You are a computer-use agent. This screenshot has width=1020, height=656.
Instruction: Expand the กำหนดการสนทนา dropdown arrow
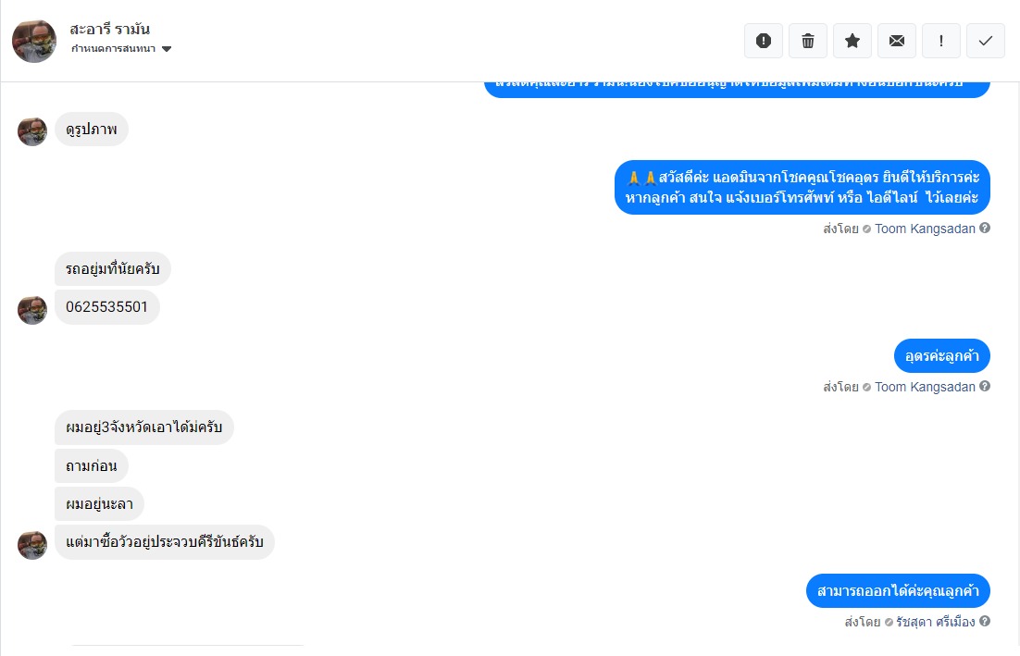click(167, 49)
